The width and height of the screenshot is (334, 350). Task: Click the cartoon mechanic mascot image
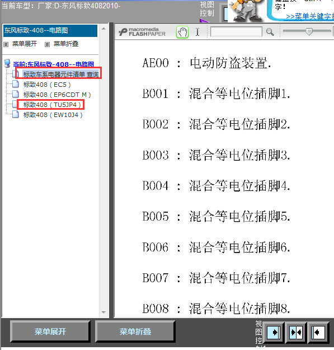pyautogui.click(x=246, y=11)
